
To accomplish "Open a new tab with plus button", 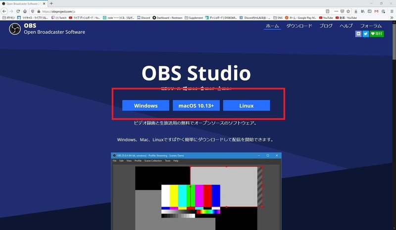I will (x=51, y=3).
